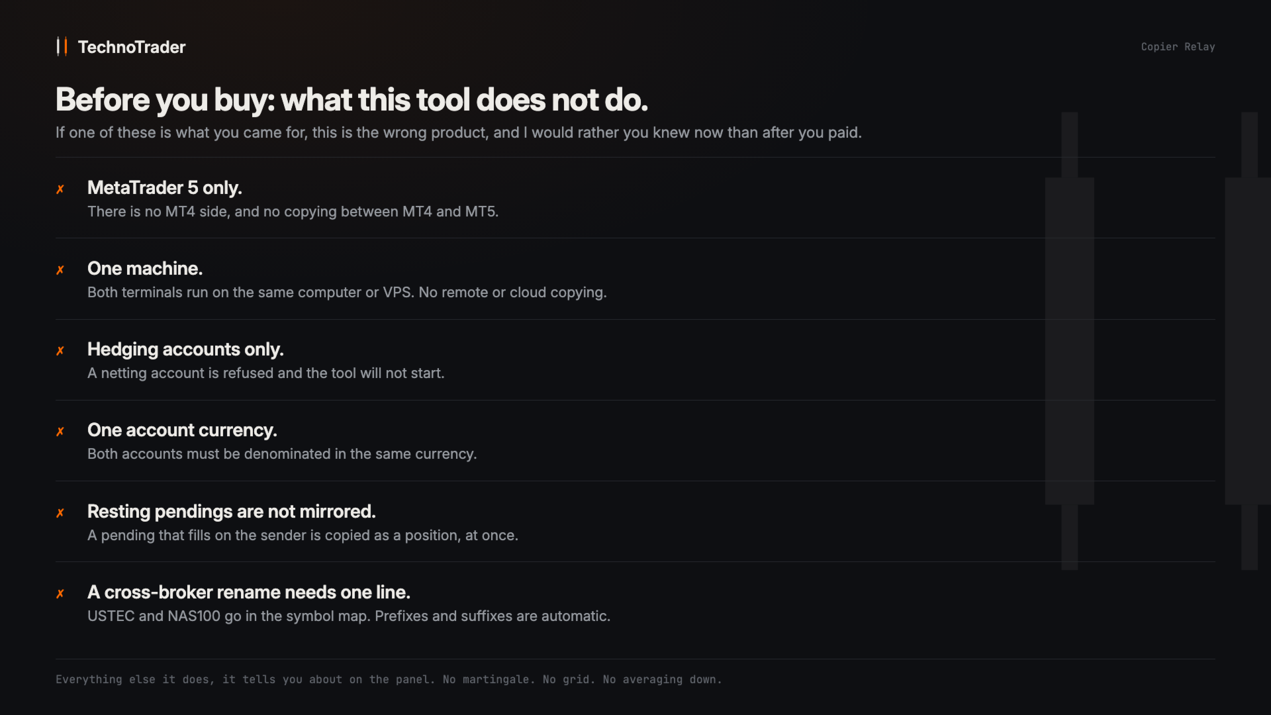This screenshot has height=715, width=1271.
Task: Click the X mark beside cross-broker rename
Action: 60,594
